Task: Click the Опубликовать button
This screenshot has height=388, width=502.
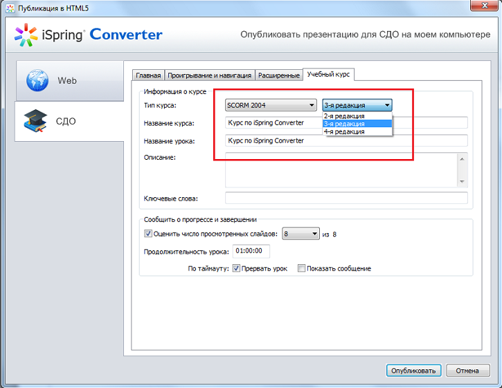Action: [413, 371]
